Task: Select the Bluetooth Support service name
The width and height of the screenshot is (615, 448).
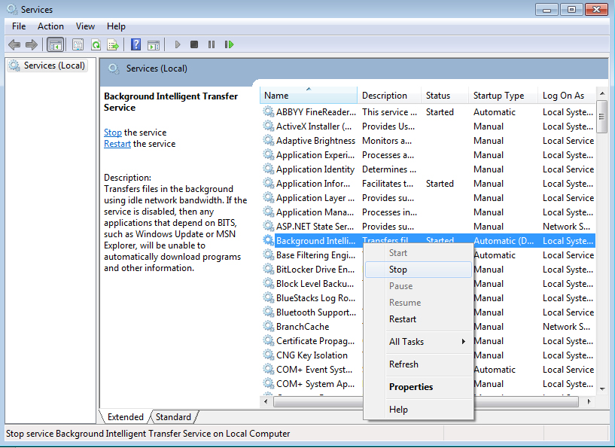Action: tap(316, 312)
